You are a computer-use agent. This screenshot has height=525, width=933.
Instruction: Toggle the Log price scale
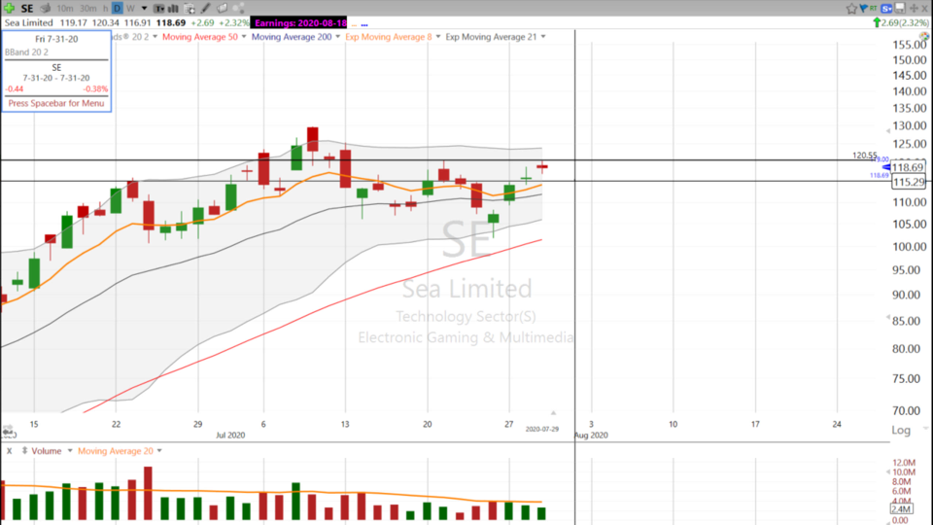[x=901, y=430]
